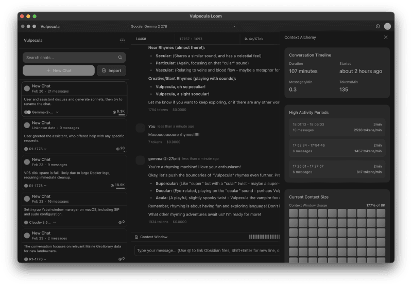Open the VPS disk space chat summary
412x286 pixels.
[67, 175]
